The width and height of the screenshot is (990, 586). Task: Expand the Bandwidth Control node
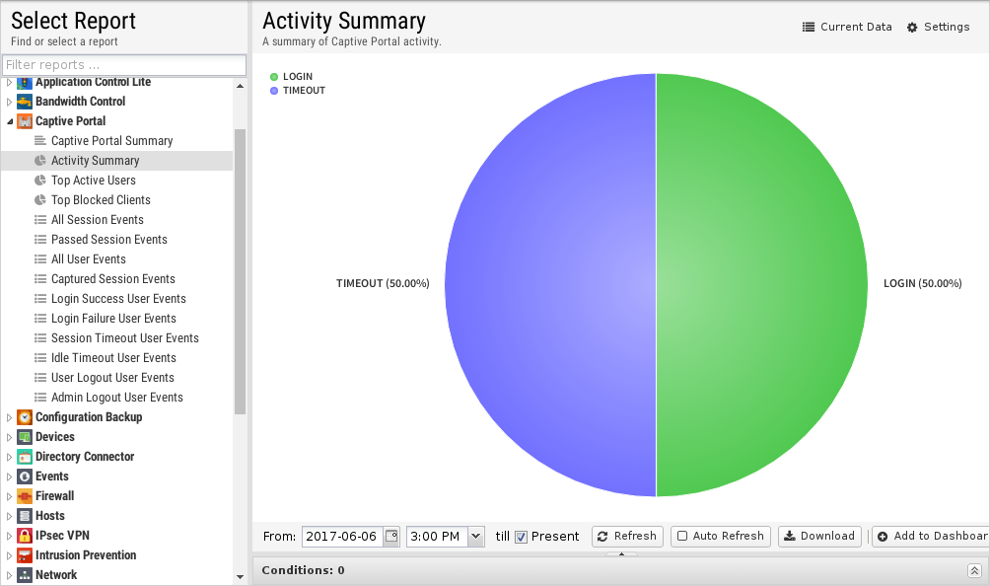(9, 102)
